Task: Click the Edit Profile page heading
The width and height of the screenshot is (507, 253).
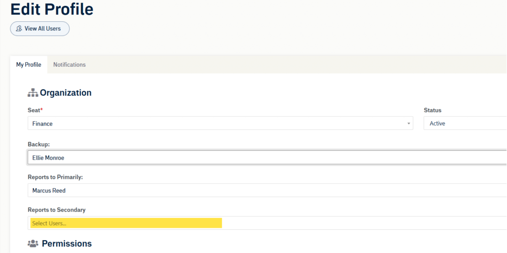Action: [x=51, y=9]
